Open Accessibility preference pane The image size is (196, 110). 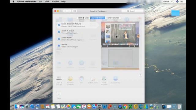click(x=115, y=80)
